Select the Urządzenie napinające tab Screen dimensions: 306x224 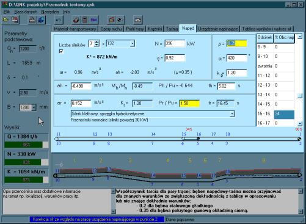[218, 29]
